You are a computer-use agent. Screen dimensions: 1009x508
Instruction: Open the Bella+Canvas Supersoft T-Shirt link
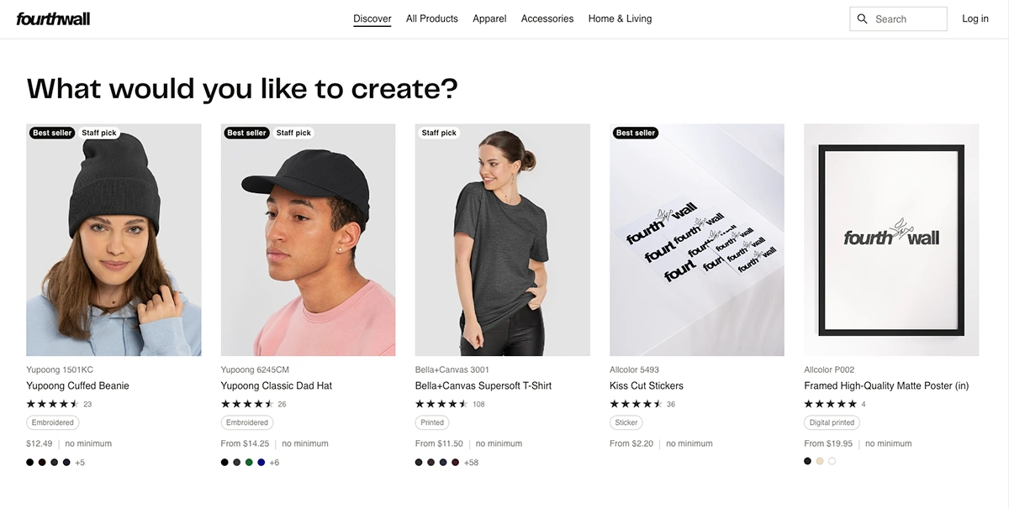[483, 385]
